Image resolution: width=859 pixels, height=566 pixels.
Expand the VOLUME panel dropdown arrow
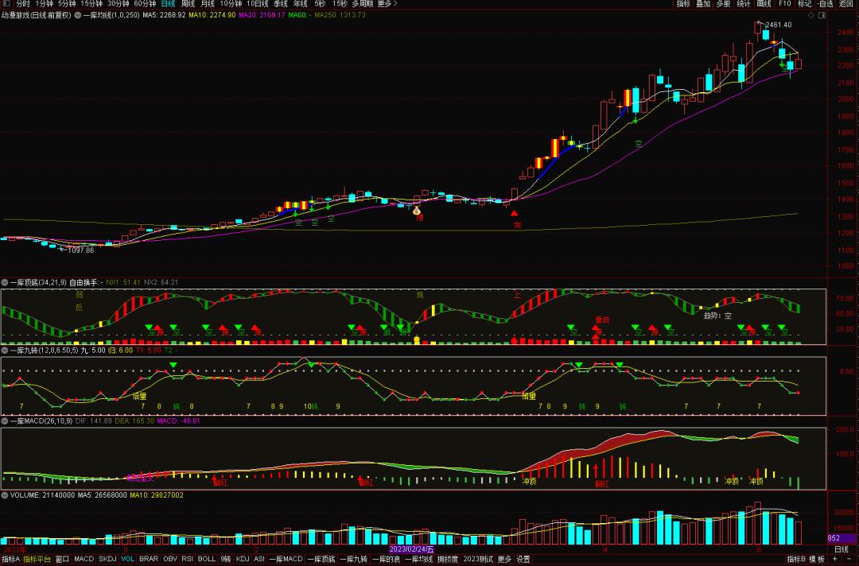click(5, 494)
